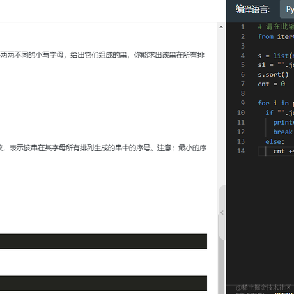Click the scroll-up arrow of problem panel

click(x=221, y=27)
